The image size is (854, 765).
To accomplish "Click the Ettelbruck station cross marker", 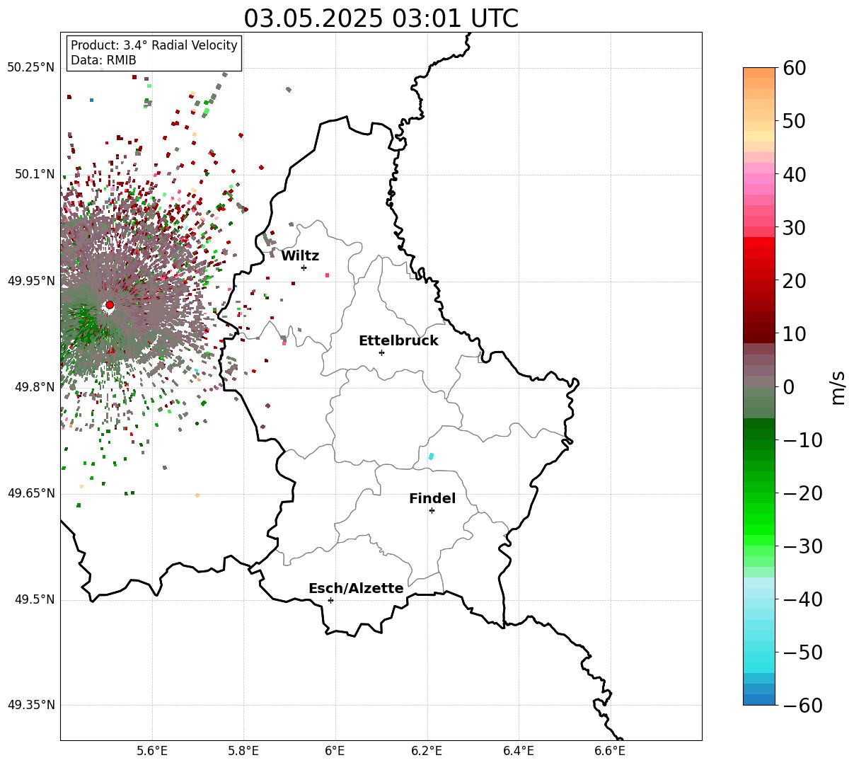I will pos(381,352).
